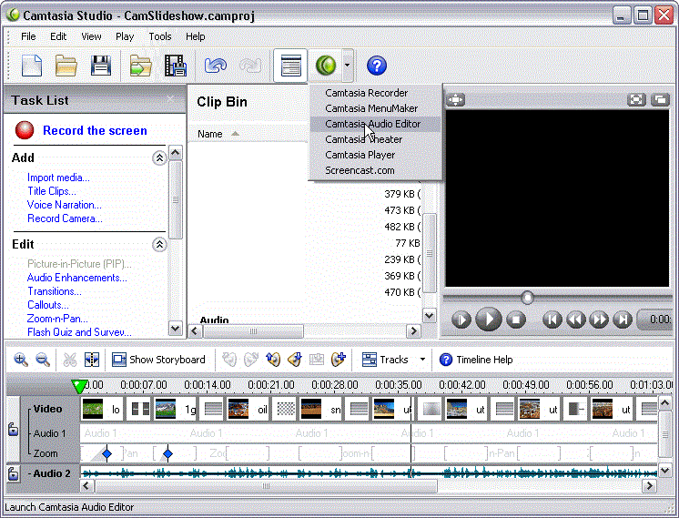This screenshot has height=518, width=679.
Task: Open the Tools menu
Action: coord(160,36)
